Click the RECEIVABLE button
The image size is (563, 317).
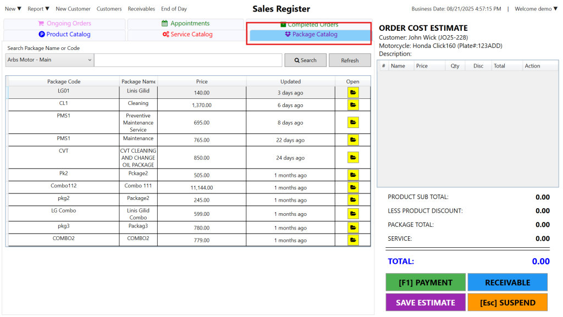click(507, 282)
